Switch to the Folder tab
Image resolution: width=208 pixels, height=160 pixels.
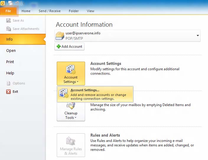74,11
